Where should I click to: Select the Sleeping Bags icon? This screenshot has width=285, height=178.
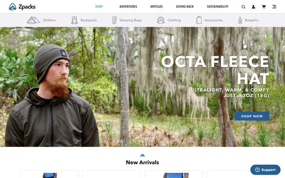[114, 20]
